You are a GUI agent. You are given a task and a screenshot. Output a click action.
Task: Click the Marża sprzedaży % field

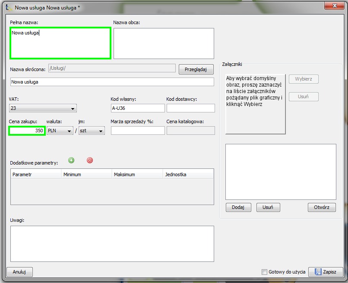[138, 131]
